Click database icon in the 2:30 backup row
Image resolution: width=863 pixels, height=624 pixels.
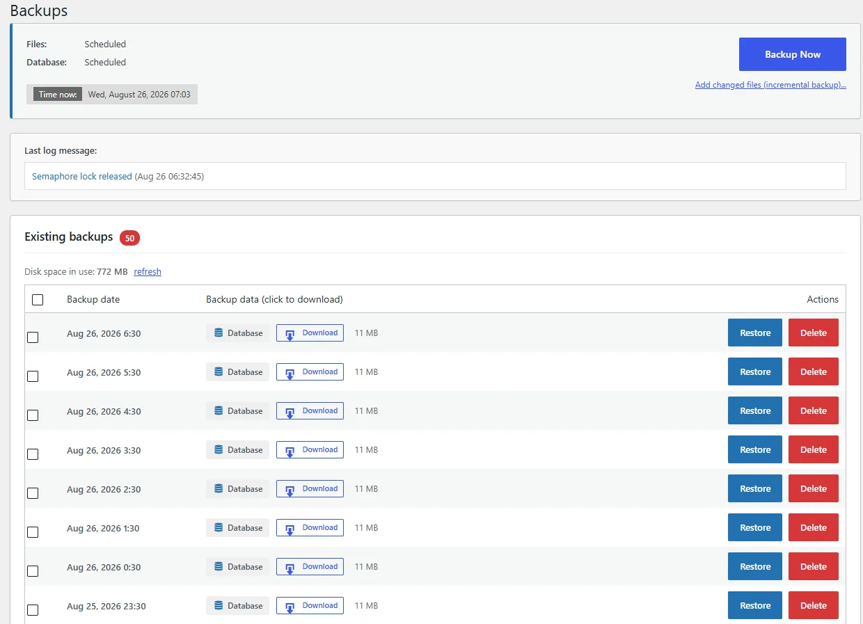coord(219,489)
